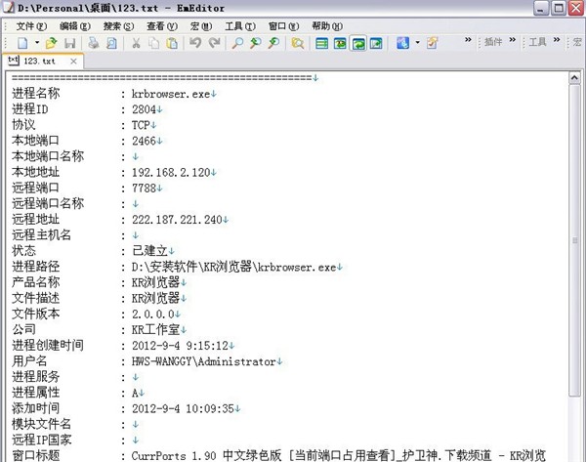The width and height of the screenshot is (586, 462).
Task: Click the Find Previous magnifier icon
Action: click(256, 43)
